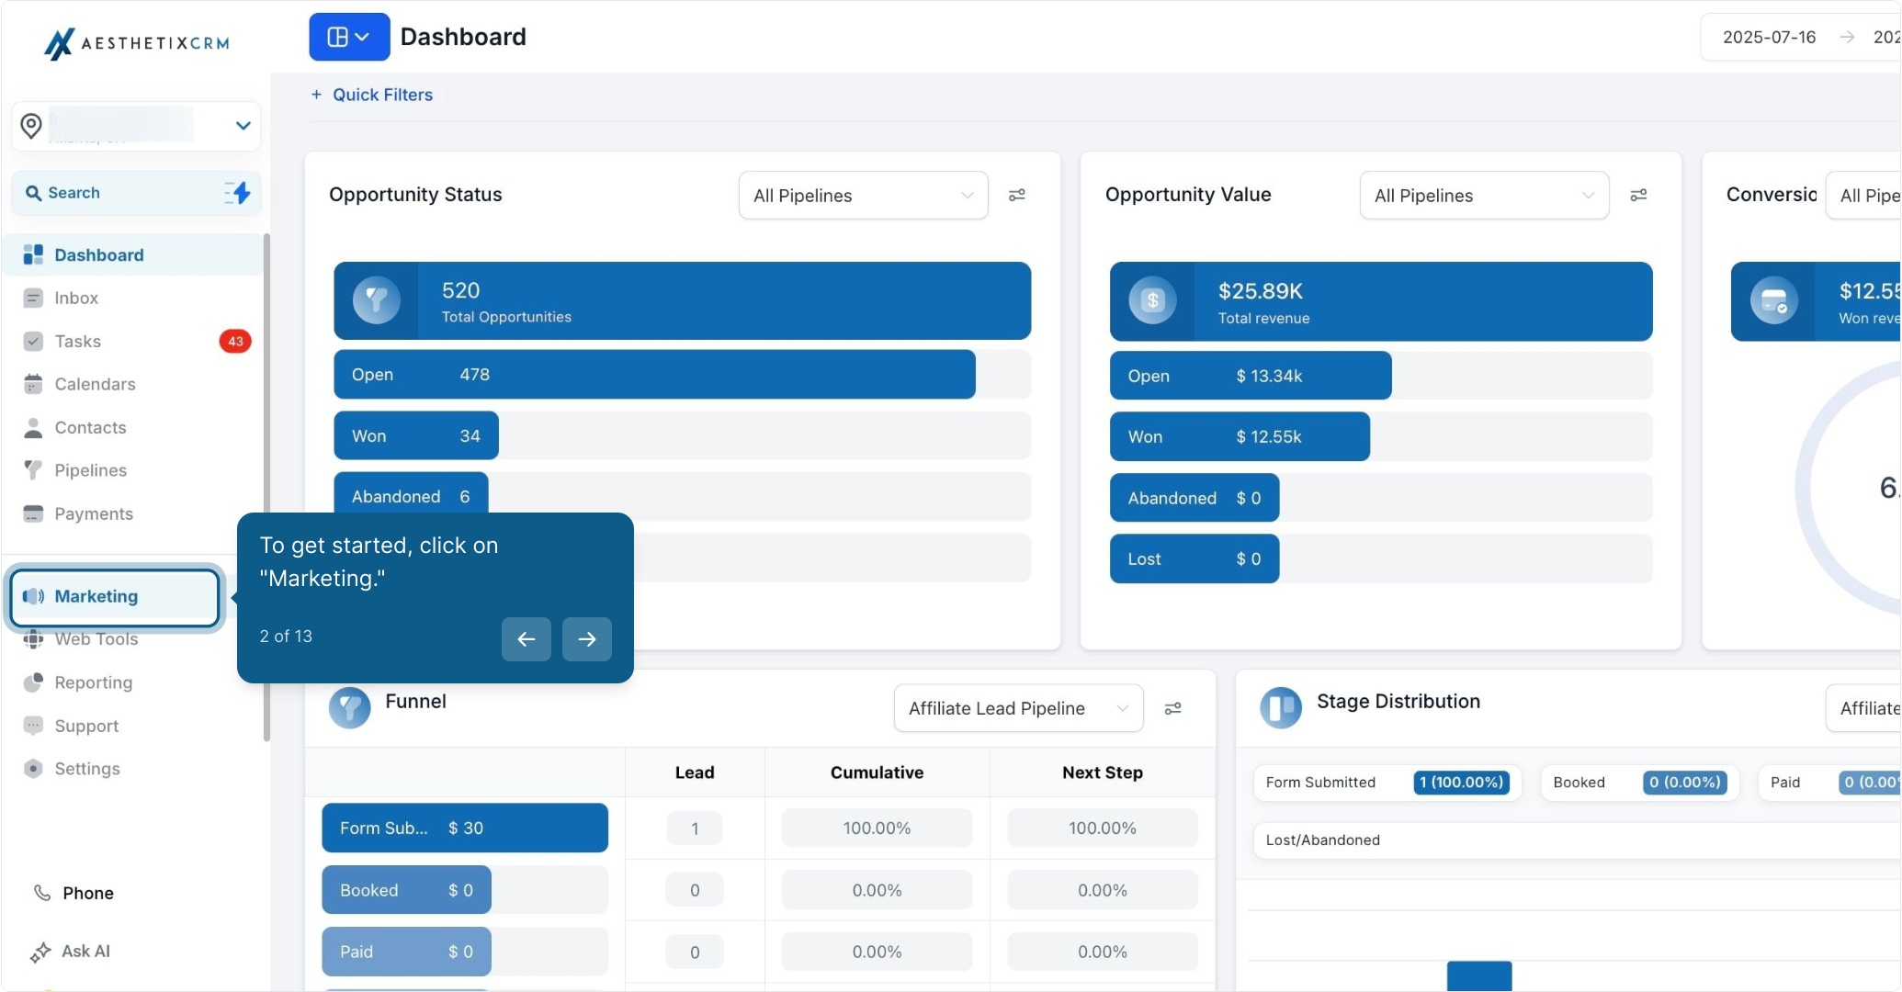Open Opportunity Status widget settings icon
Viewport: 1902px width, 992px height.
pos(1017,196)
